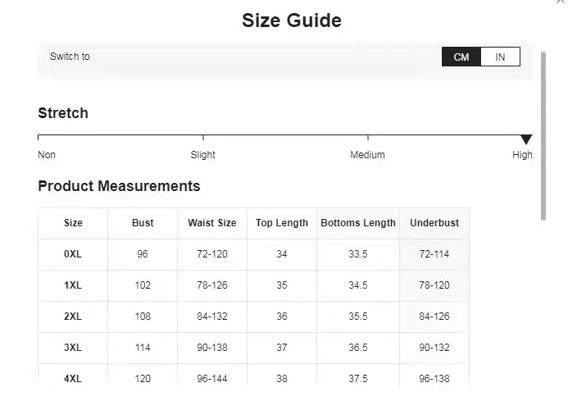The height and width of the screenshot is (401, 577).
Task: Select the 0XL size row label
Action: point(73,254)
